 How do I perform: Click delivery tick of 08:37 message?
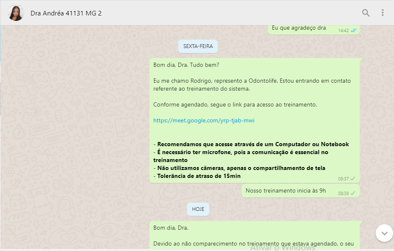coord(353,179)
